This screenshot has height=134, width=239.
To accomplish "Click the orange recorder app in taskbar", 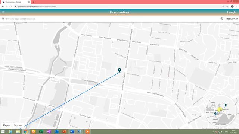I will coord(87,131).
